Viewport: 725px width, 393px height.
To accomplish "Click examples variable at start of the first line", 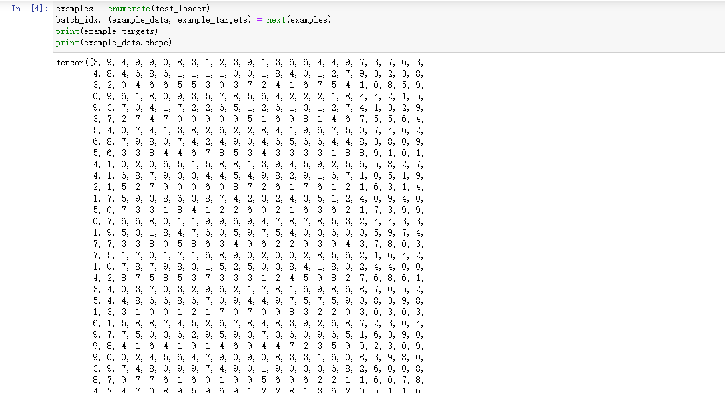I will (x=75, y=8).
